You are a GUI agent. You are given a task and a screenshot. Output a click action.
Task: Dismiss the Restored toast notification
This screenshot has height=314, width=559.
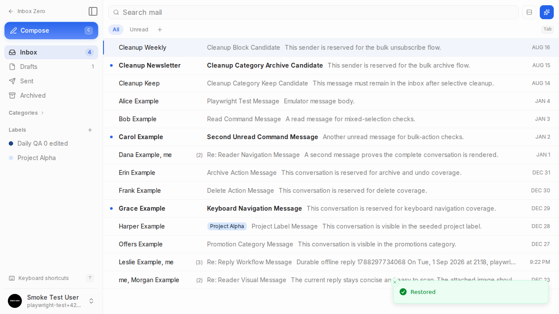click(395, 282)
